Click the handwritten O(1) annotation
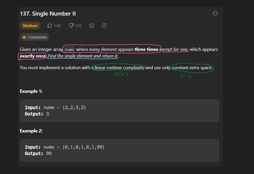This screenshot has width=254, height=174. click(x=186, y=76)
